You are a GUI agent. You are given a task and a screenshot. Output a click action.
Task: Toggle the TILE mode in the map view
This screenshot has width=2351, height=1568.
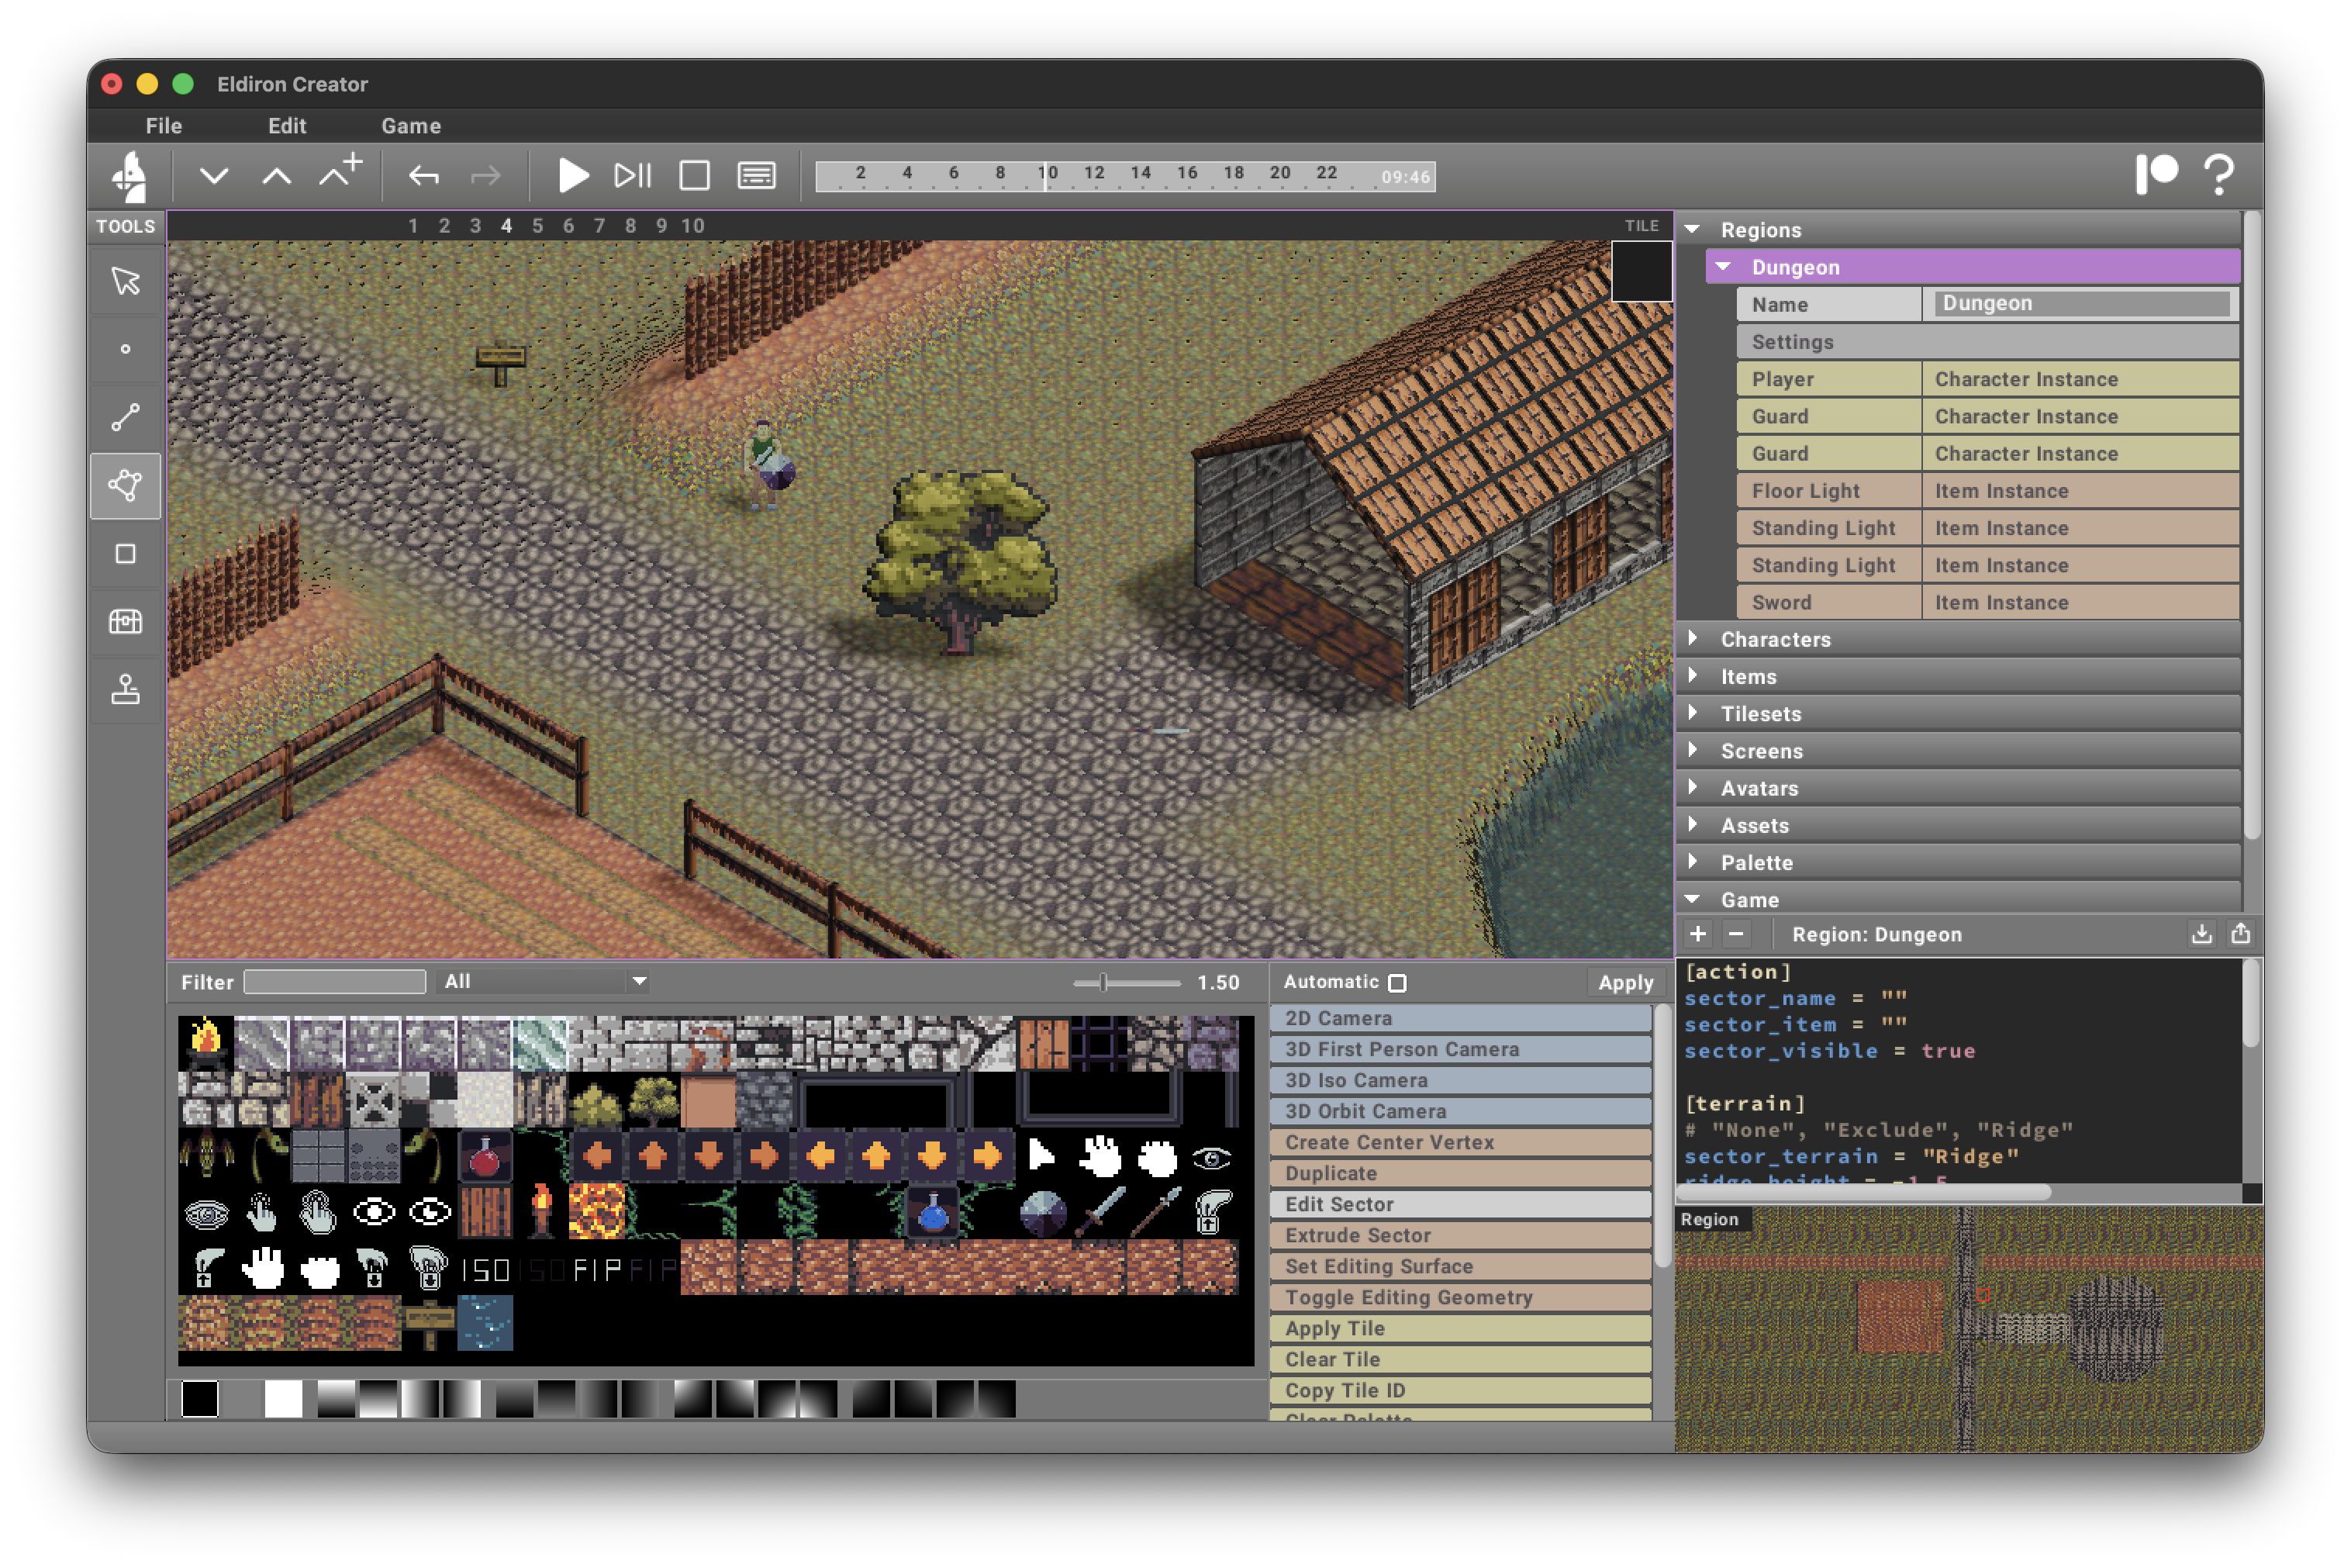1641,225
